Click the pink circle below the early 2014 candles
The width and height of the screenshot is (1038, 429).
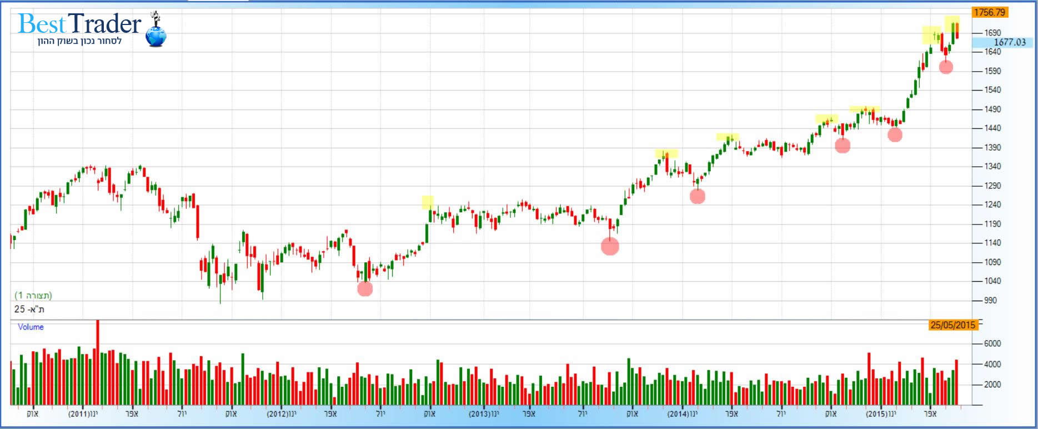click(x=698, y=196)
